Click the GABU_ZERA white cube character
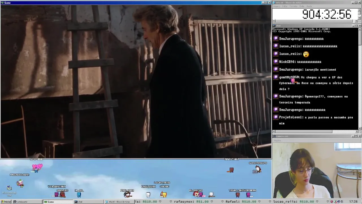 [x=148, y=194]
